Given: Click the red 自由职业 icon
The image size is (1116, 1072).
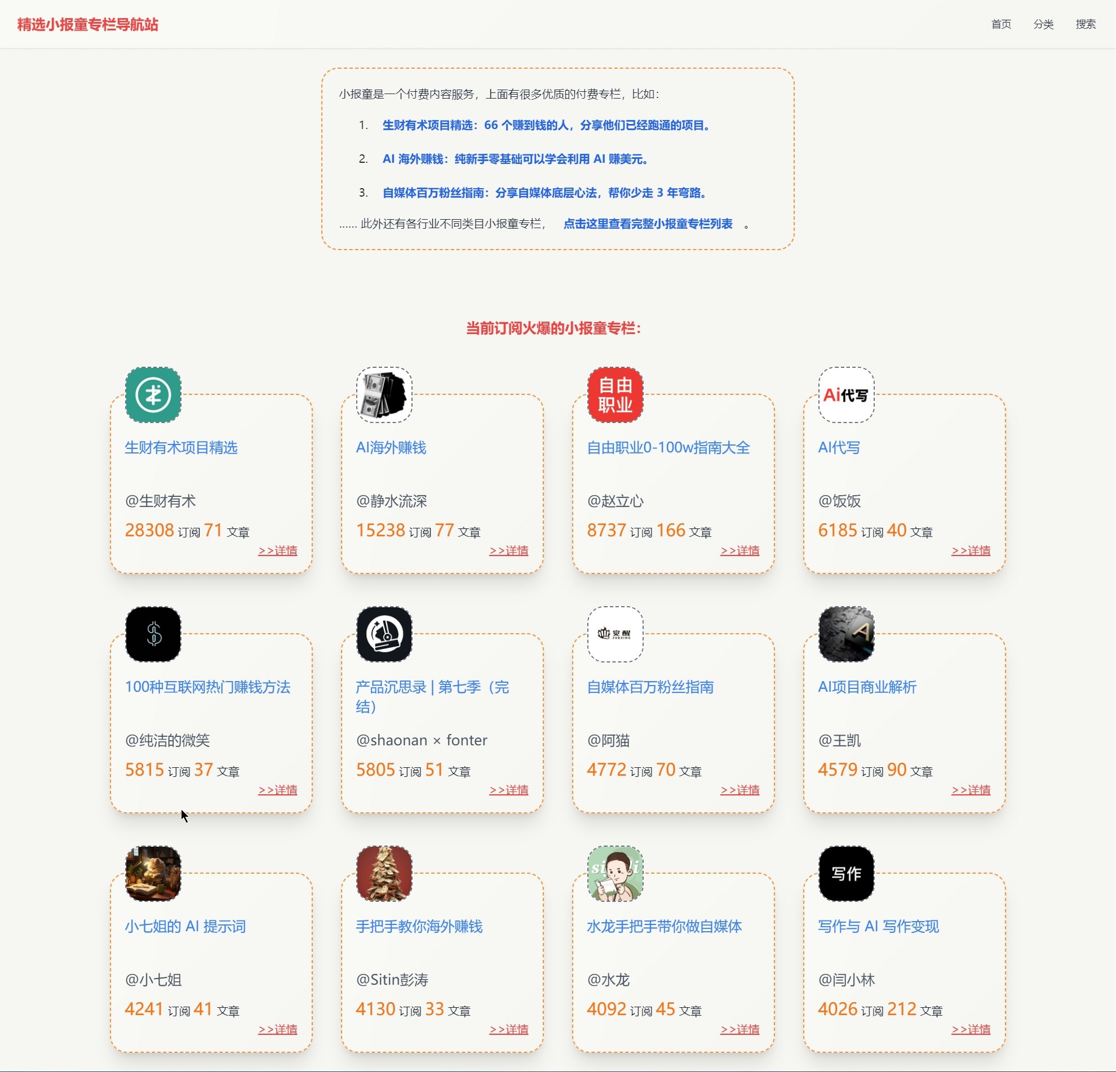Looking at the screenshot, I should 615,394.
